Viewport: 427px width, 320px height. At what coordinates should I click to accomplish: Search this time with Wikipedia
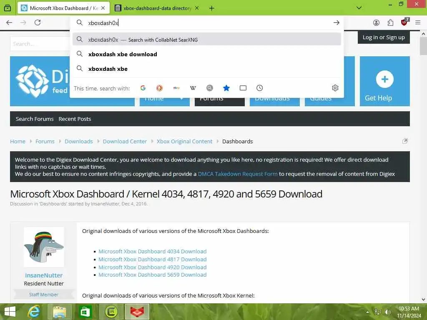pyautogui.click(x=193, y=88)
